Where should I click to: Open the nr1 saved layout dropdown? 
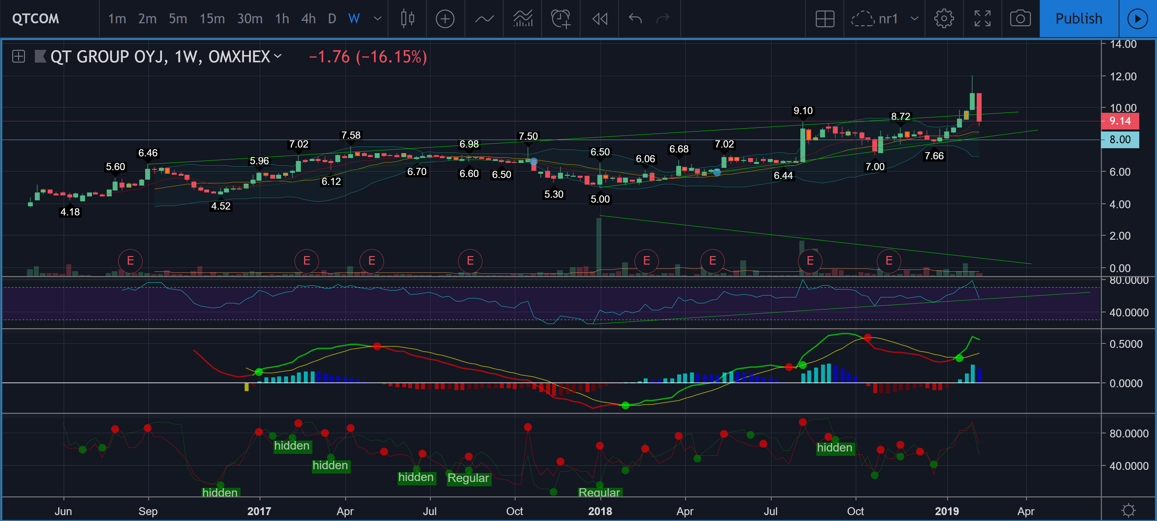(x=914, y=18)
